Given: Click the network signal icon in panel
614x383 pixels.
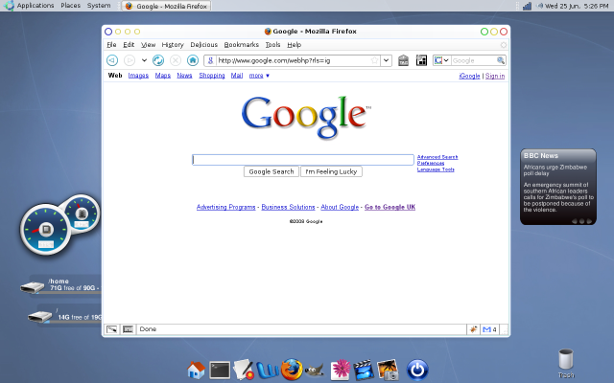Looking at the screenshot, I should [527, 6].
